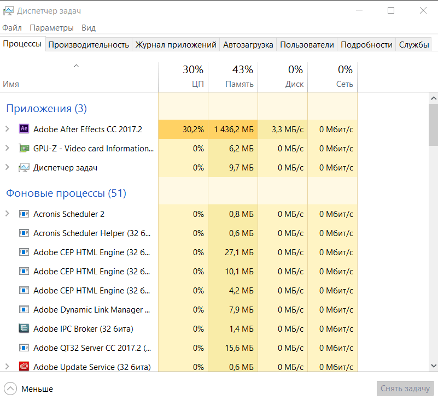The image size is (438, 400).
Task: Click the 15,6 МБ memory cell
Action: [x=239, y=348]
